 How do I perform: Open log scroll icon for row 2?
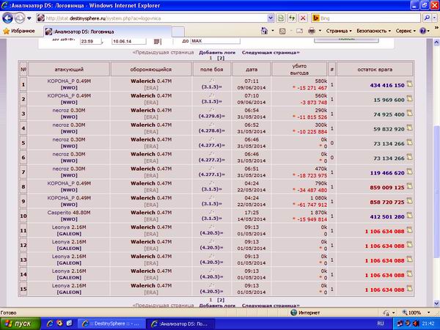(x=409, y=98)
